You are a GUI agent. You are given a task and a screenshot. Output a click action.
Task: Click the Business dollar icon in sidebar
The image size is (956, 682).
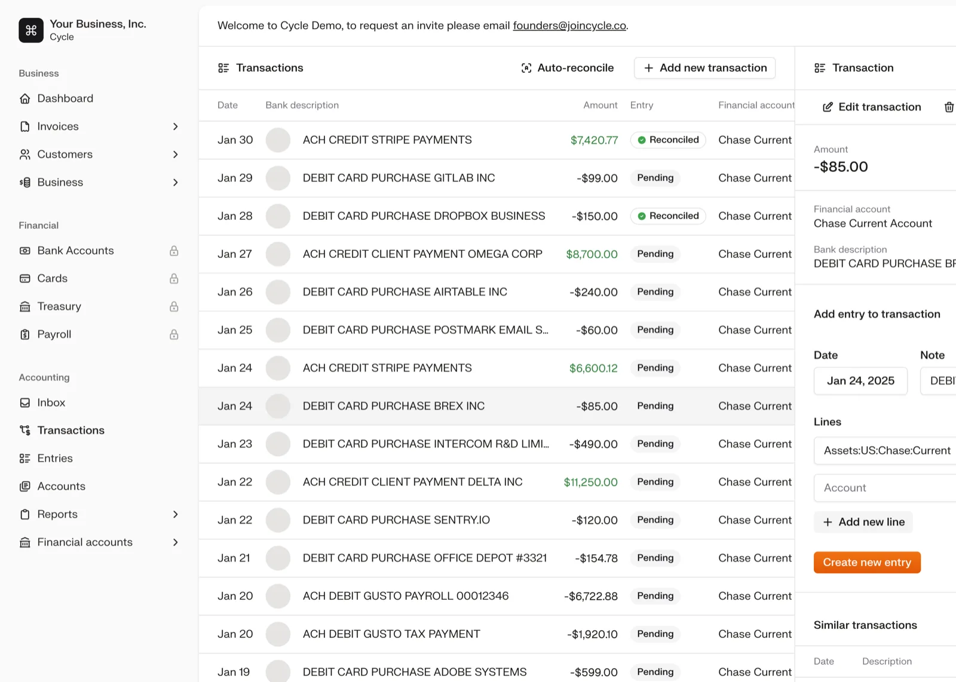[25, 183]
